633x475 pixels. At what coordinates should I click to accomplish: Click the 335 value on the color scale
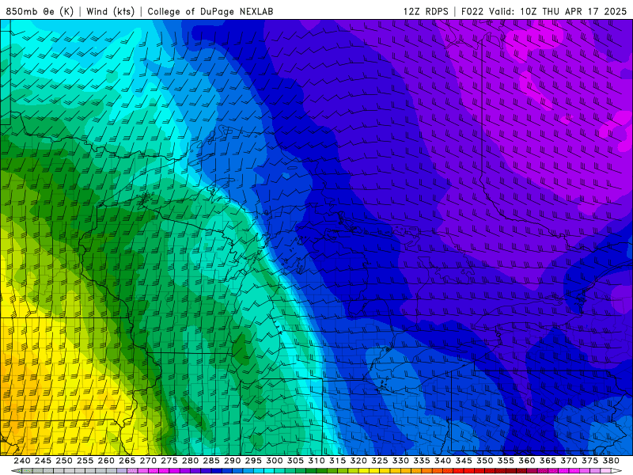click(x=422, y=461)
